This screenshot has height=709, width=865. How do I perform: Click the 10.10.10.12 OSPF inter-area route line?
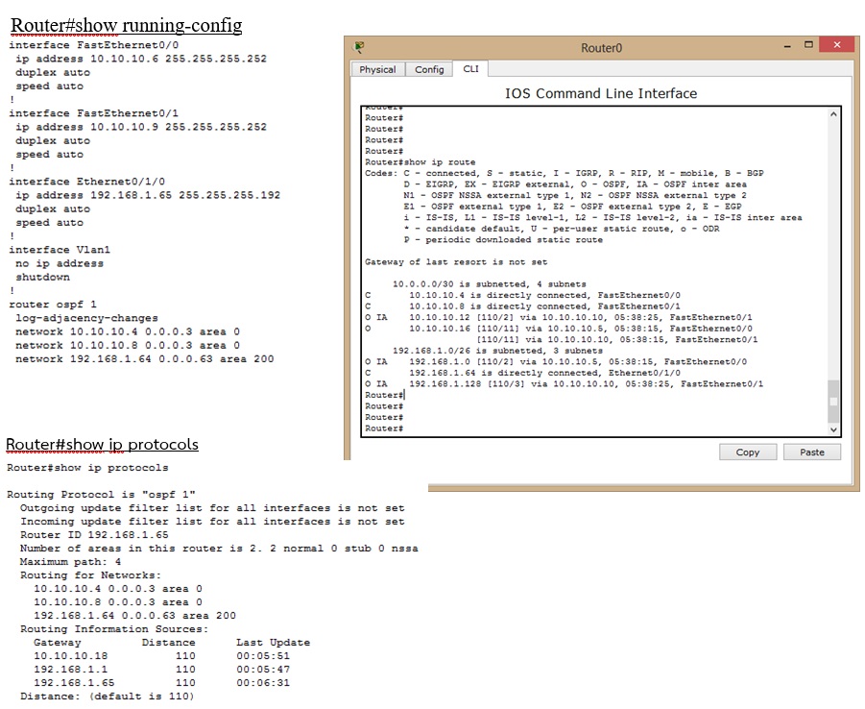559,317
